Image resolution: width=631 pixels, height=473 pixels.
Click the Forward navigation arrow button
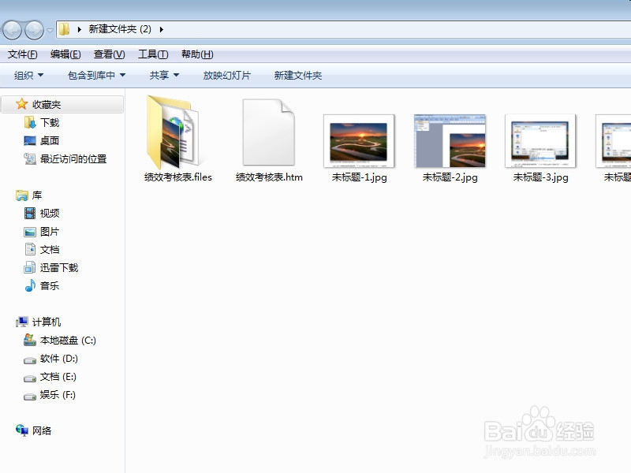tap(34, 30)
